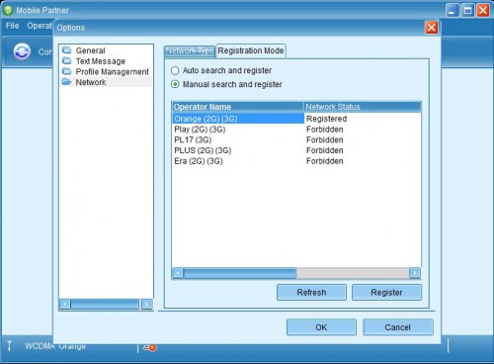The image size is (494, 364).
Task: Click the Cancel button
Action: tap(398, 327)
